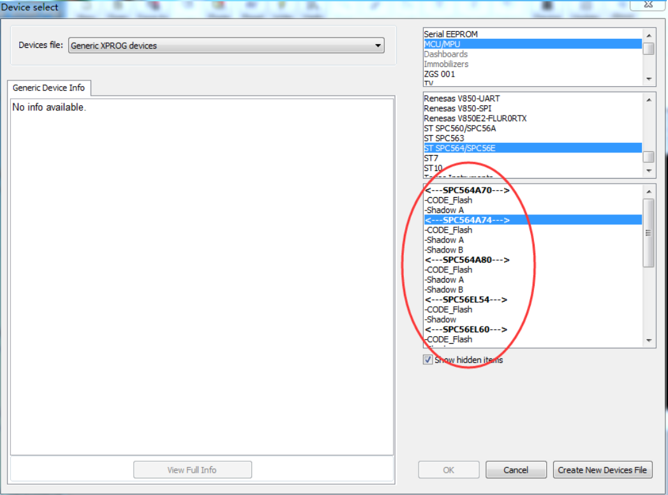
Task: Toggle the Show hidden items checkbox
Action: tap(427, 360)
